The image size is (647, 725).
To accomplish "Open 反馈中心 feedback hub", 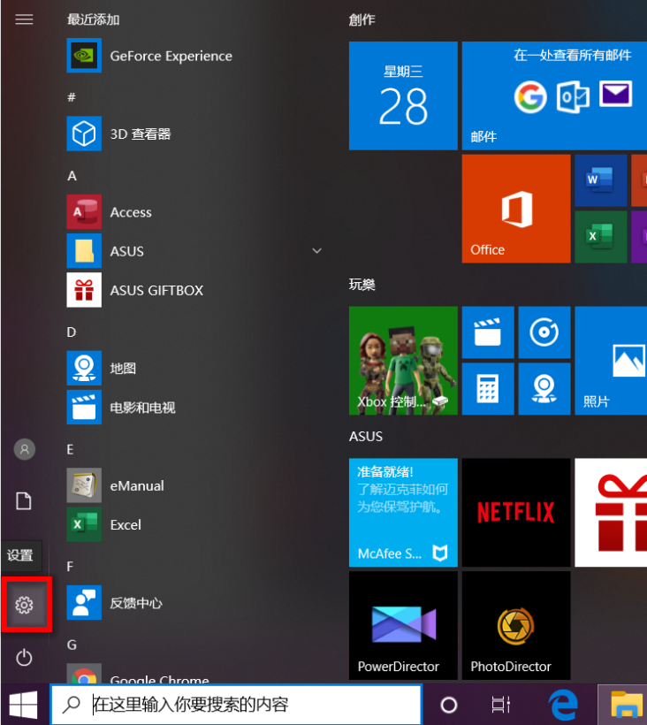I will click(135, 603).
